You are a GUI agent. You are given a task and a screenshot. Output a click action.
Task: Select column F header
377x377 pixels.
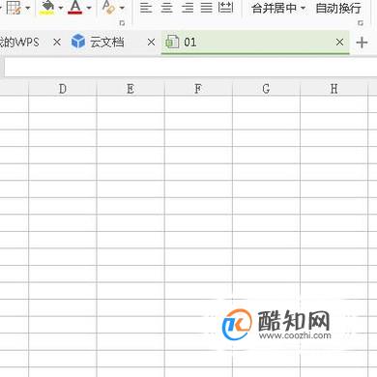click(198, 89)
